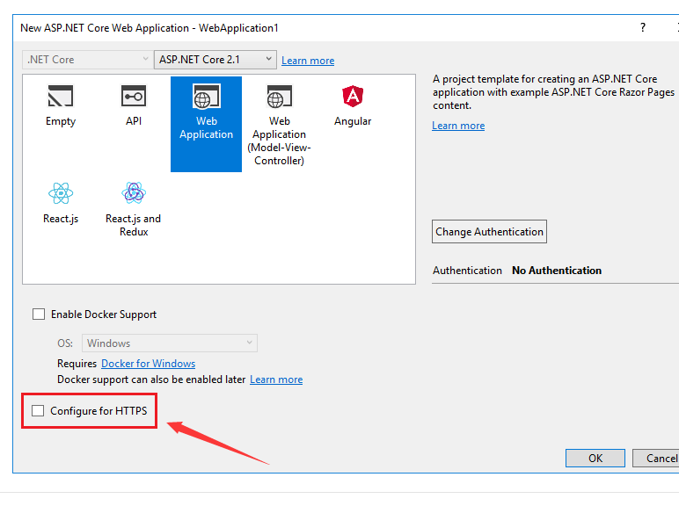Expand the OS Windows dropdown
Image resolution: width=679 pixels, height=506 pixels.
[170, 343]
